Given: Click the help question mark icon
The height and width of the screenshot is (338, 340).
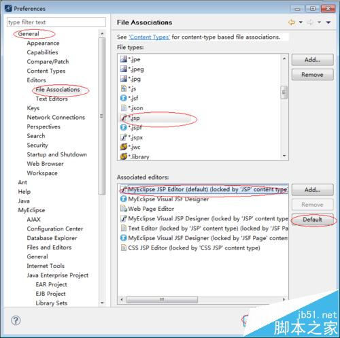Looking at the screenshot, I should pos(16,320).
